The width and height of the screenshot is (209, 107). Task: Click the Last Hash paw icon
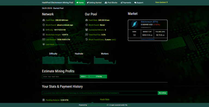[x=44, y=44]
